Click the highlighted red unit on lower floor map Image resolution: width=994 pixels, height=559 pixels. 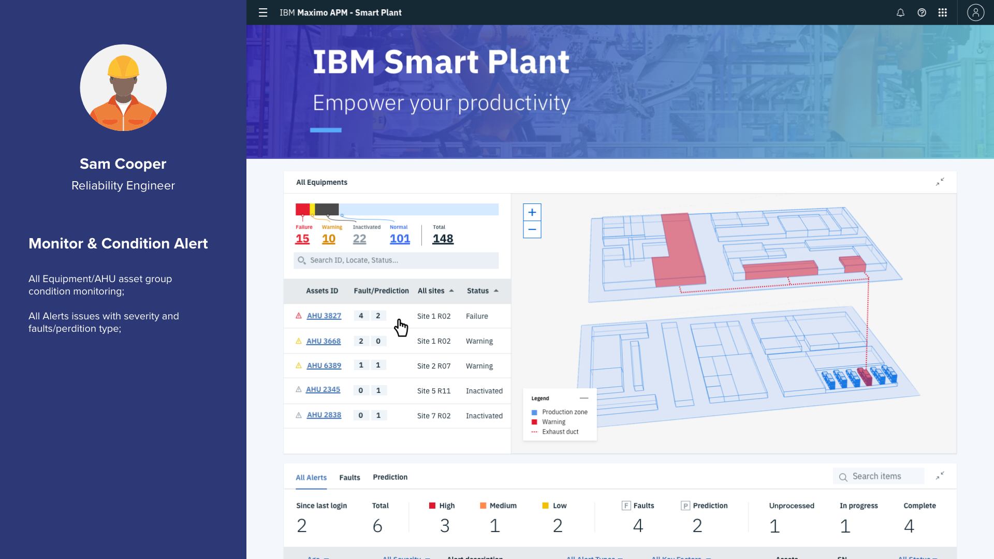coord(865,376)
